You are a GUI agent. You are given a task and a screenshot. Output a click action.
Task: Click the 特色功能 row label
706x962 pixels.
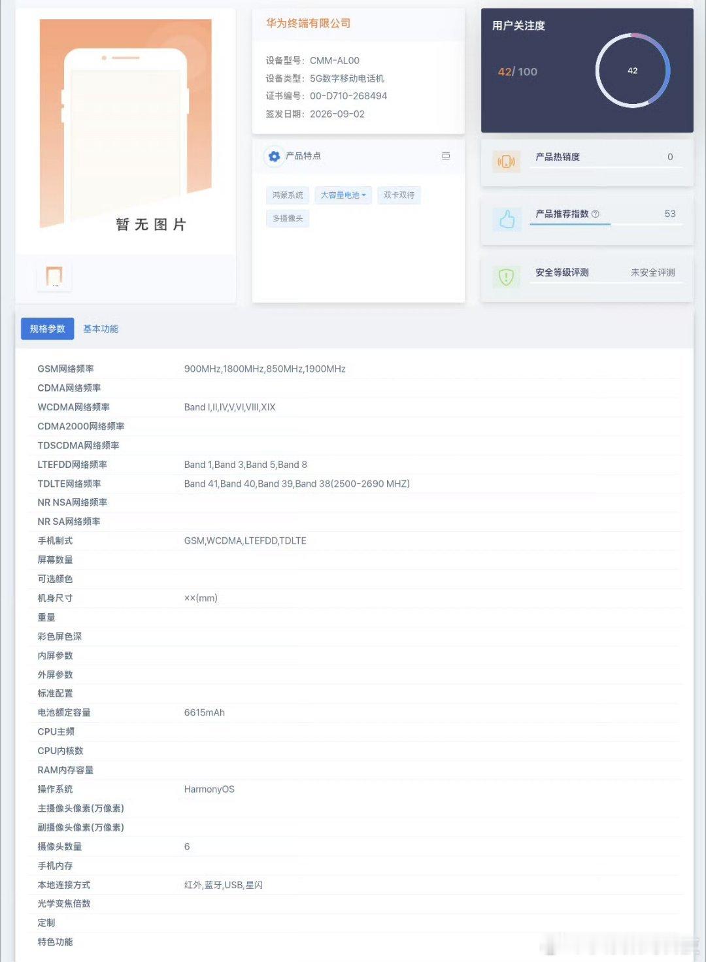pos(56,942)
